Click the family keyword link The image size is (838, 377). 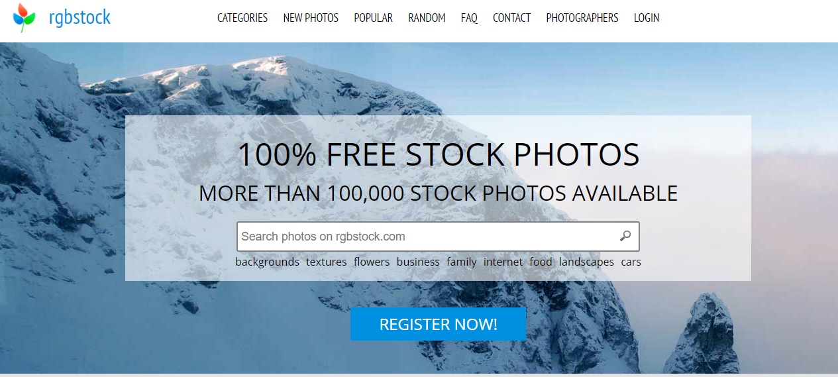coord(462,262)
